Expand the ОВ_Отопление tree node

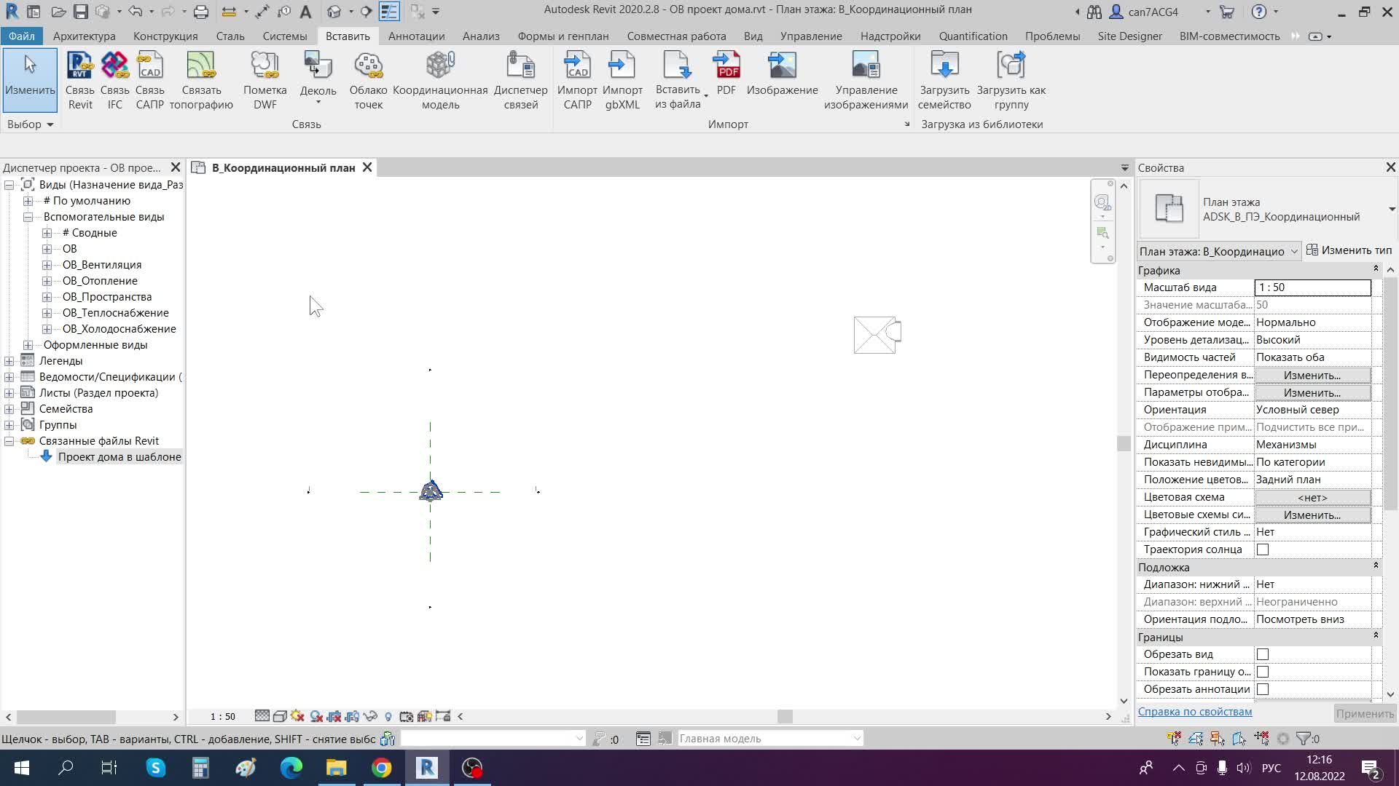tap(47, 281)
